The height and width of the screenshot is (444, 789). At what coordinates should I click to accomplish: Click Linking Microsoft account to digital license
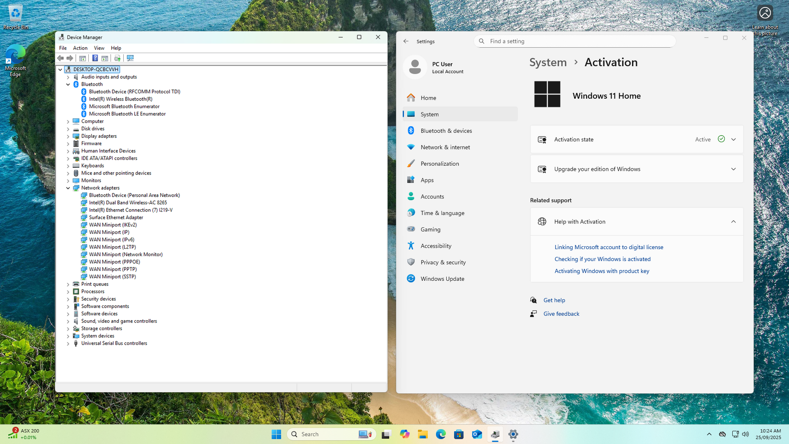[609, 247]
